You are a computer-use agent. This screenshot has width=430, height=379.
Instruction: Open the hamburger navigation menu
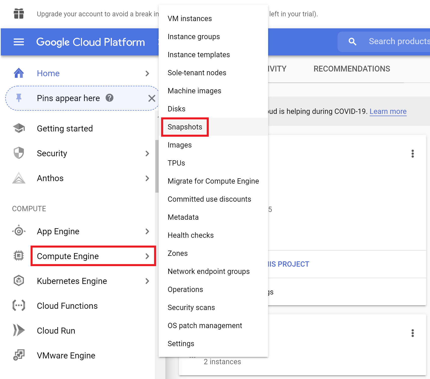(x=19, y=42)
